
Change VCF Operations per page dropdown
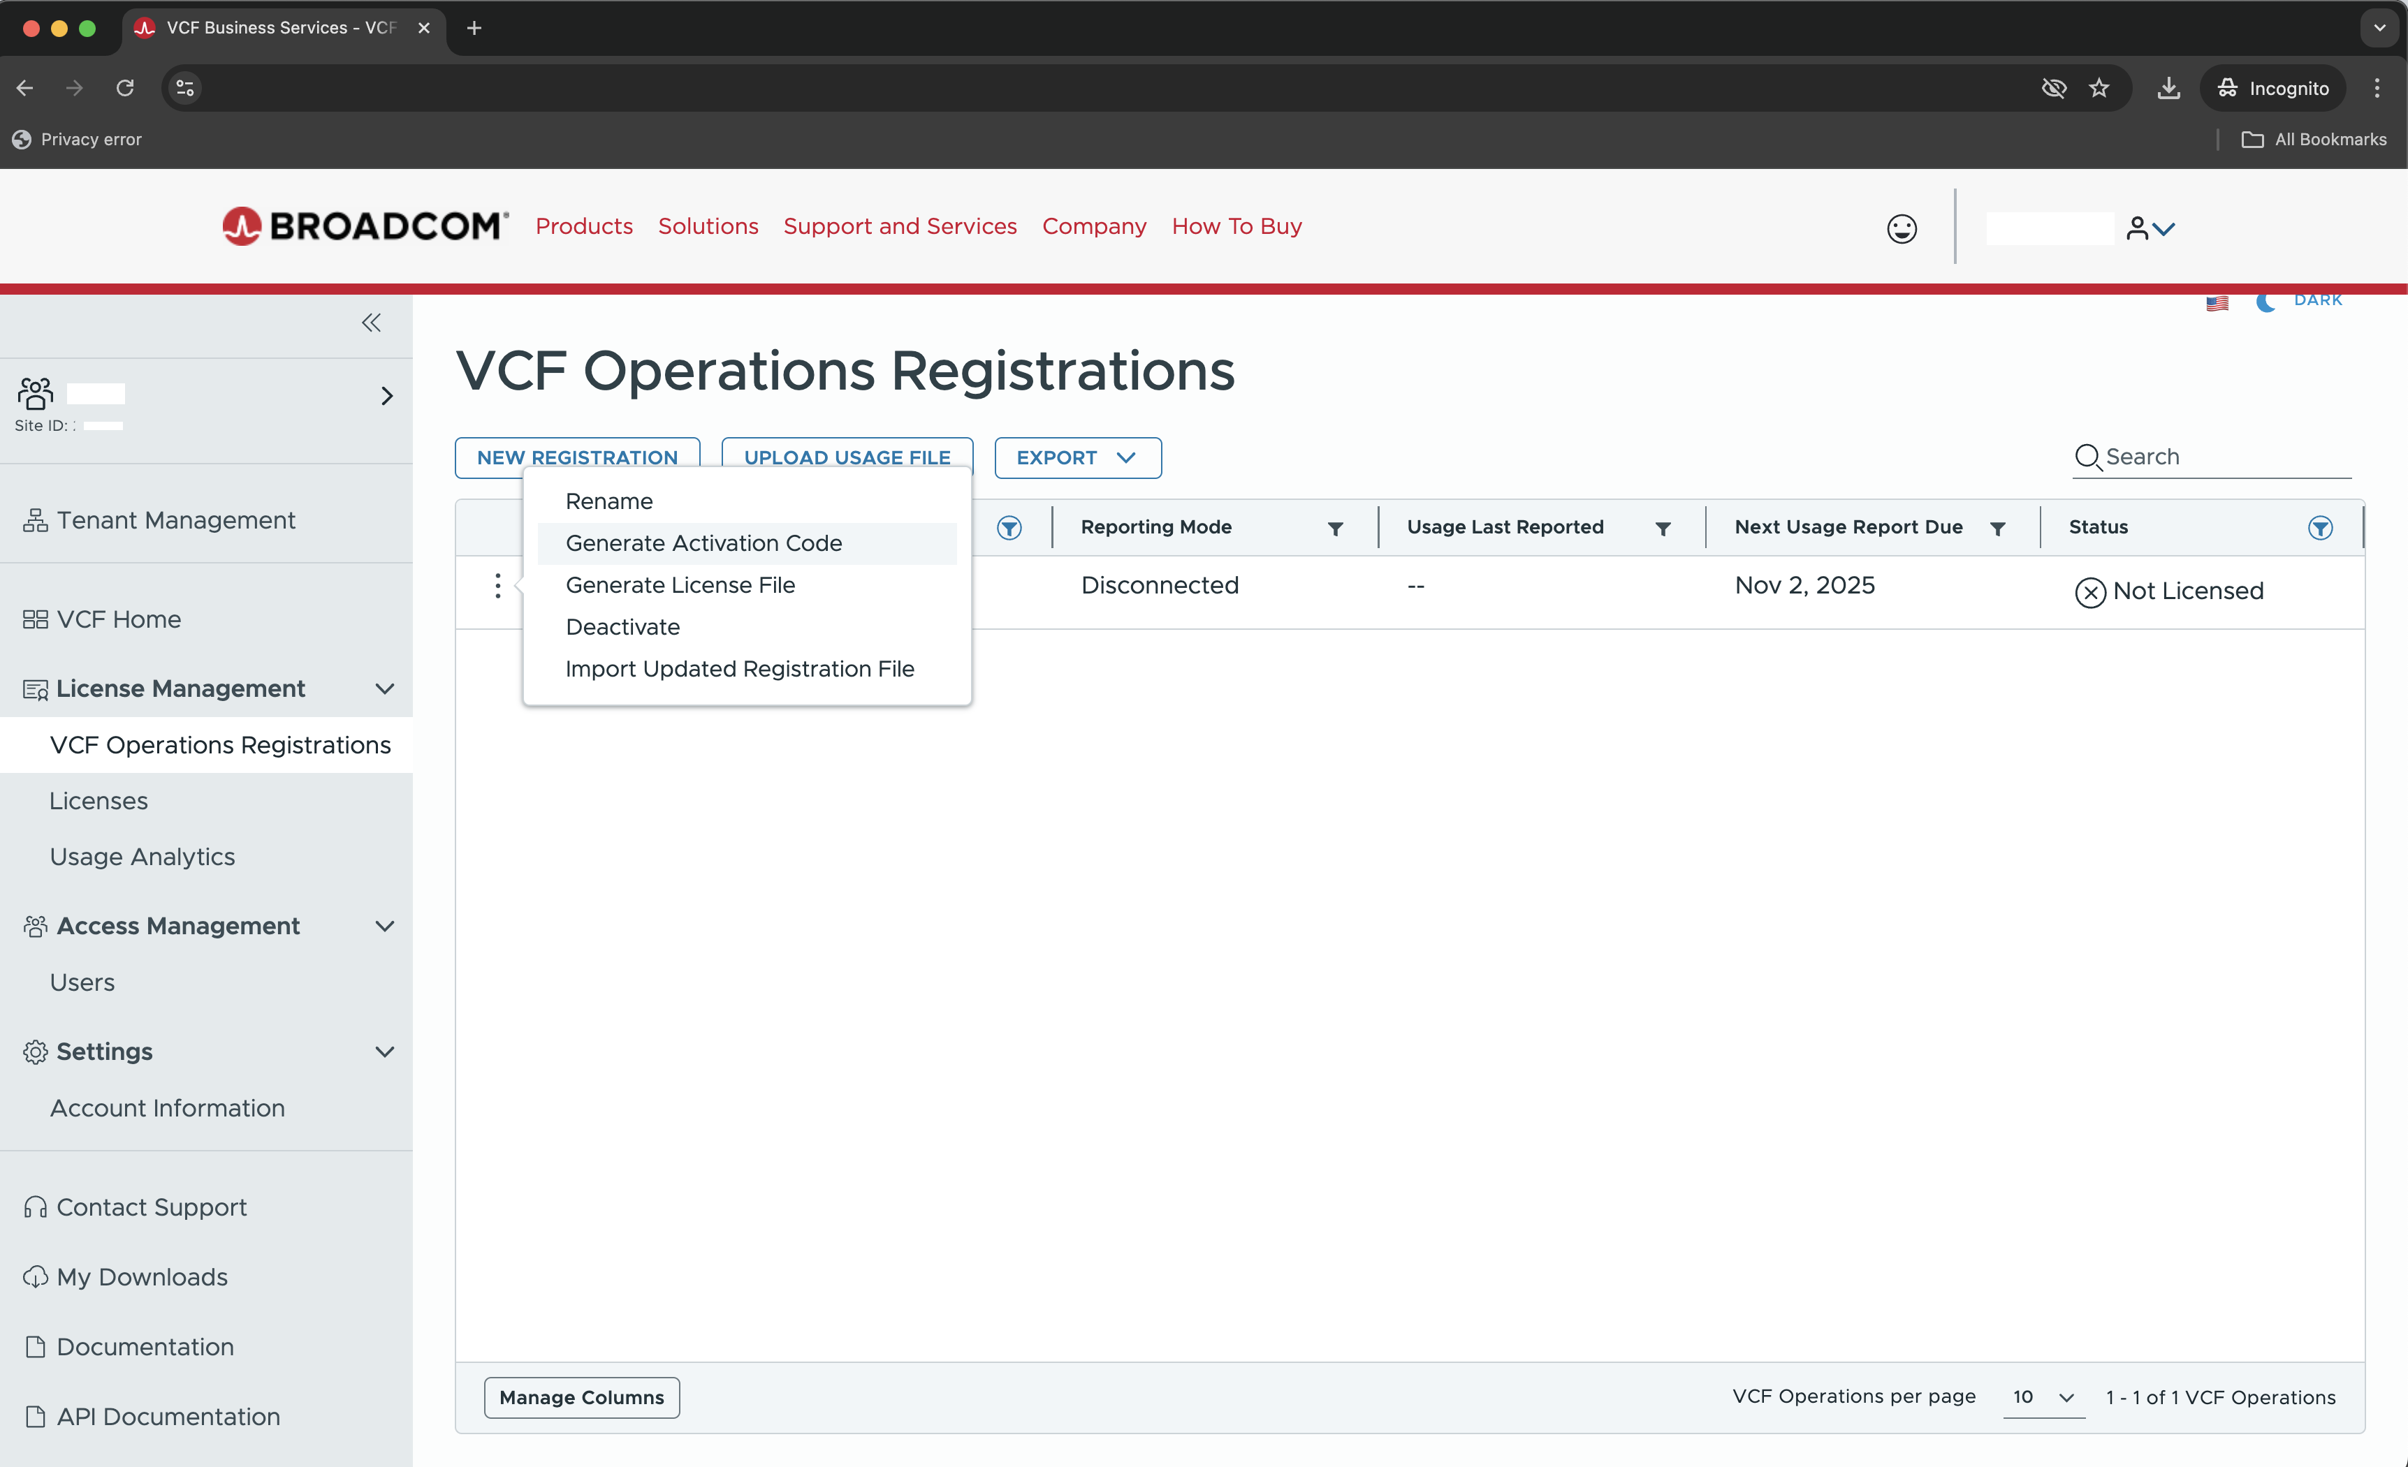click(x=2043, y=1396)
